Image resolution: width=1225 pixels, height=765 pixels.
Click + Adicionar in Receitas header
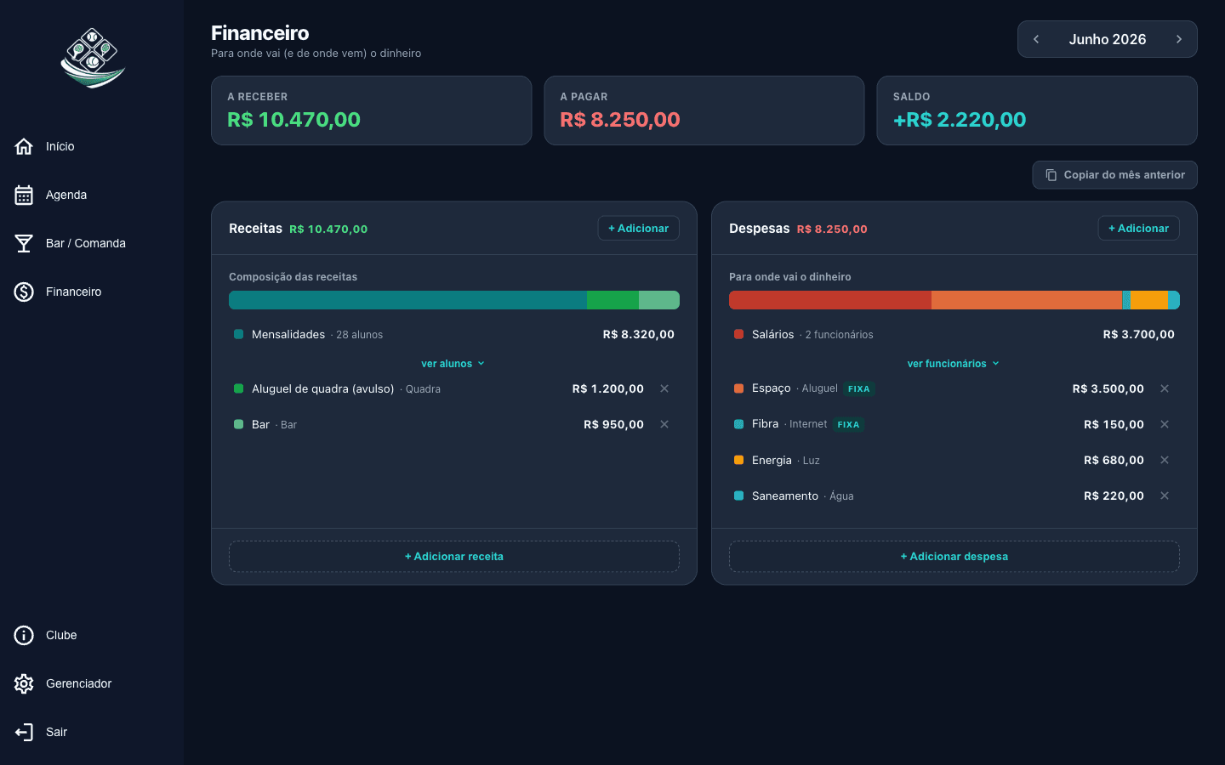(x=638, y=228)
